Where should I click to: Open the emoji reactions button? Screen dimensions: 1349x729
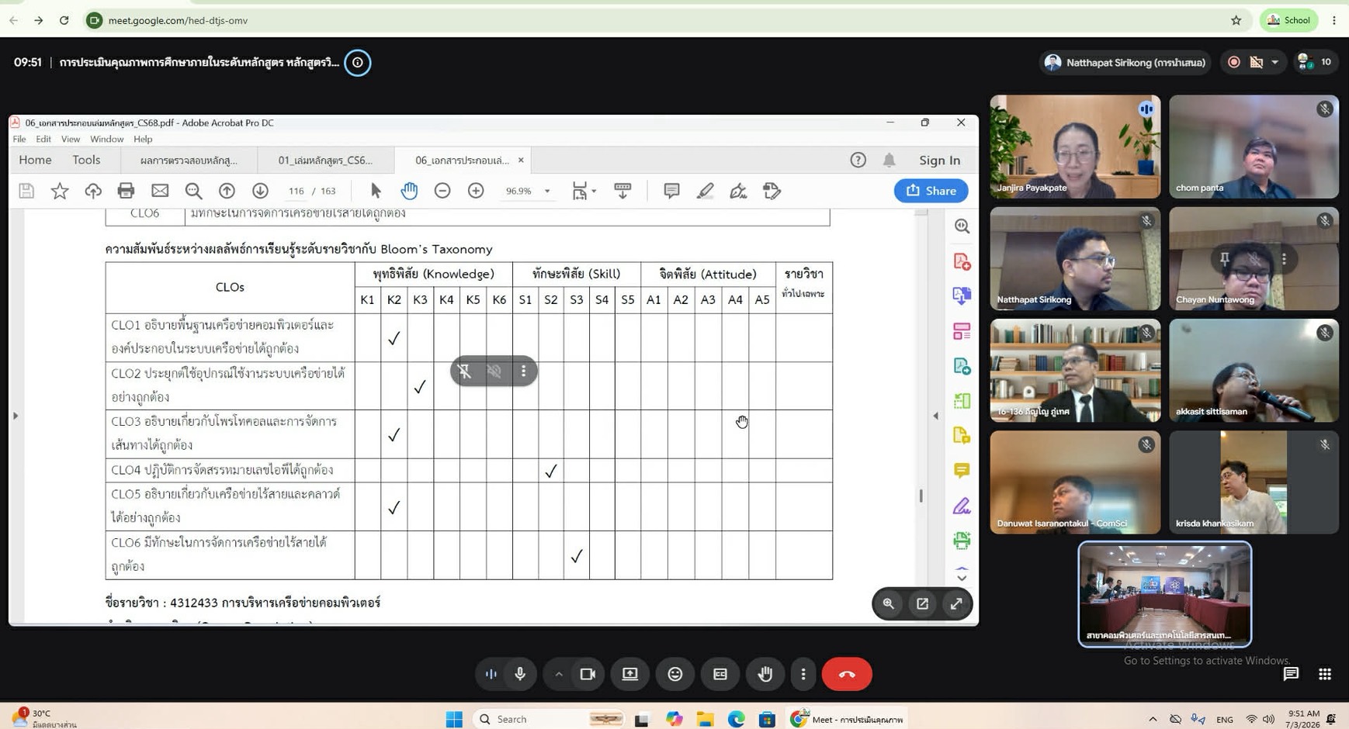(x=675, y=674)
